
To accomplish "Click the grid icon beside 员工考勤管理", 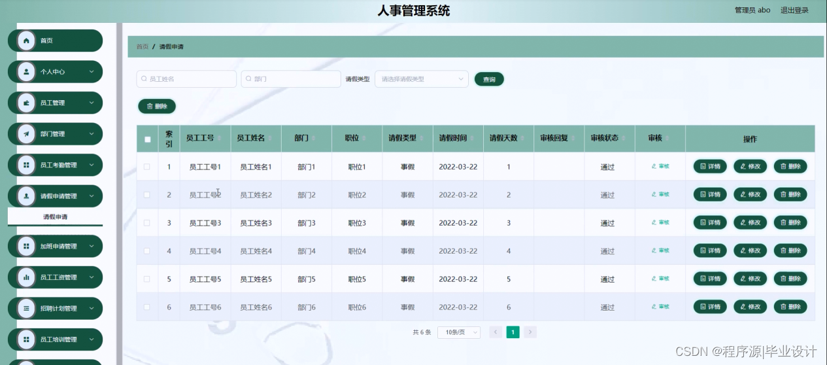I will [x=26, y=165].
